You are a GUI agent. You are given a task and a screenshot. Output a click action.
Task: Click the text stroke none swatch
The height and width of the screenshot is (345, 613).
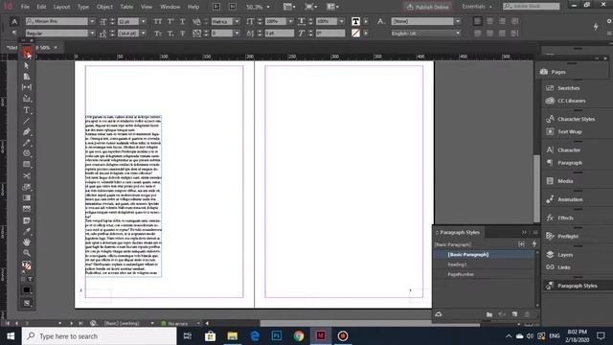(355, 34)
